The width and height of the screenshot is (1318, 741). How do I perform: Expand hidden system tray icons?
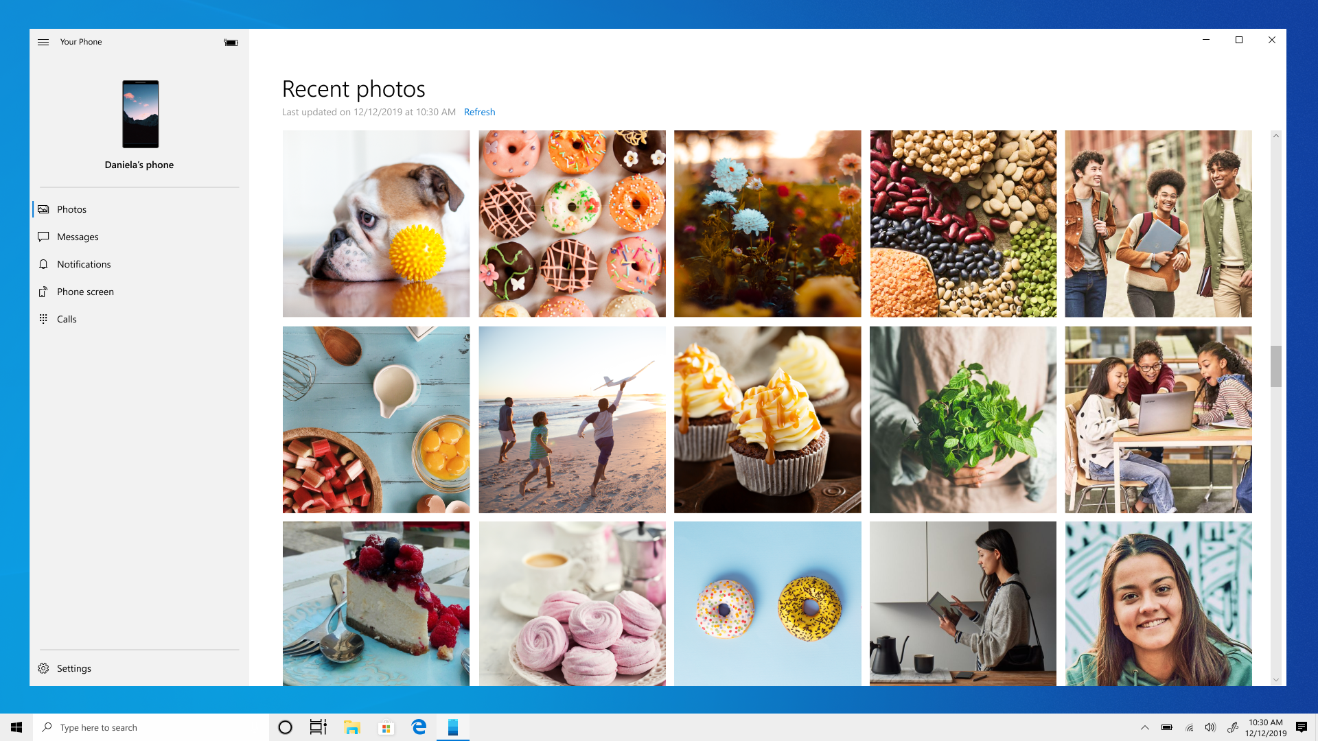[1145, 727]
